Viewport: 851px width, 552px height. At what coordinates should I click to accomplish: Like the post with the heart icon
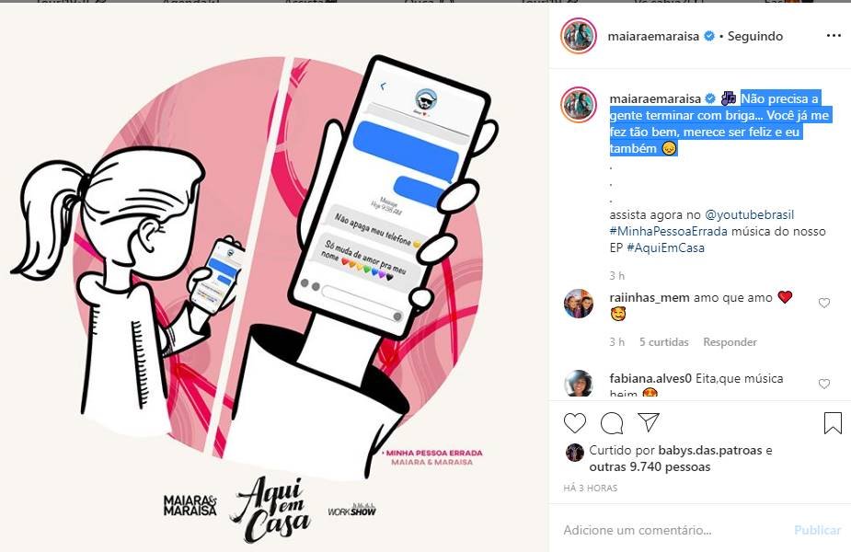[x=575, y=423]
